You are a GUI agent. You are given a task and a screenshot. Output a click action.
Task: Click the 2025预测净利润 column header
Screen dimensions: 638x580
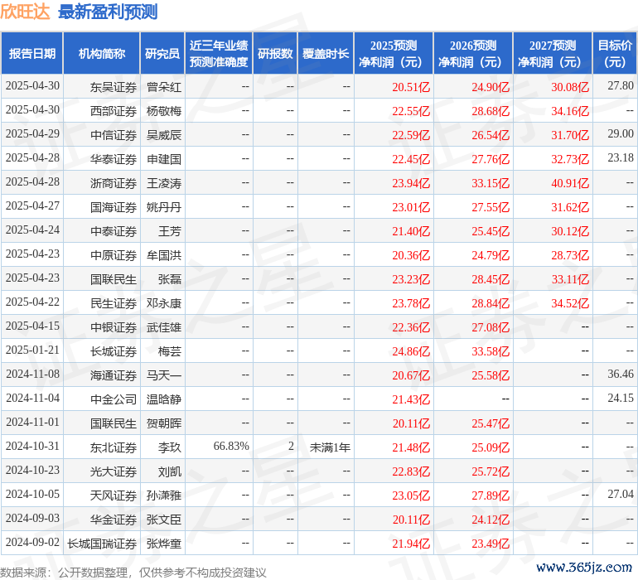394,54
